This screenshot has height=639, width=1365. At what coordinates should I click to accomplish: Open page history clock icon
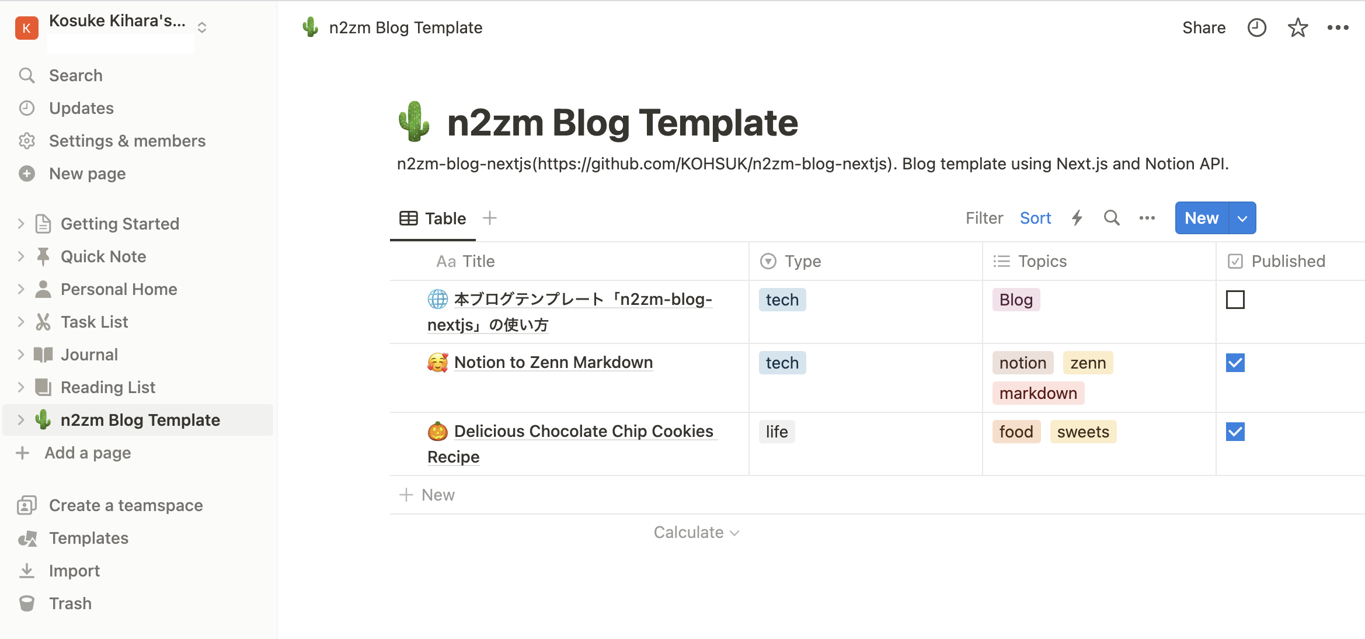(x=1256, y=27)
